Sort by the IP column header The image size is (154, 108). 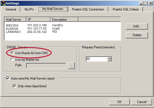pyautogui.click(x=38, y=20)
